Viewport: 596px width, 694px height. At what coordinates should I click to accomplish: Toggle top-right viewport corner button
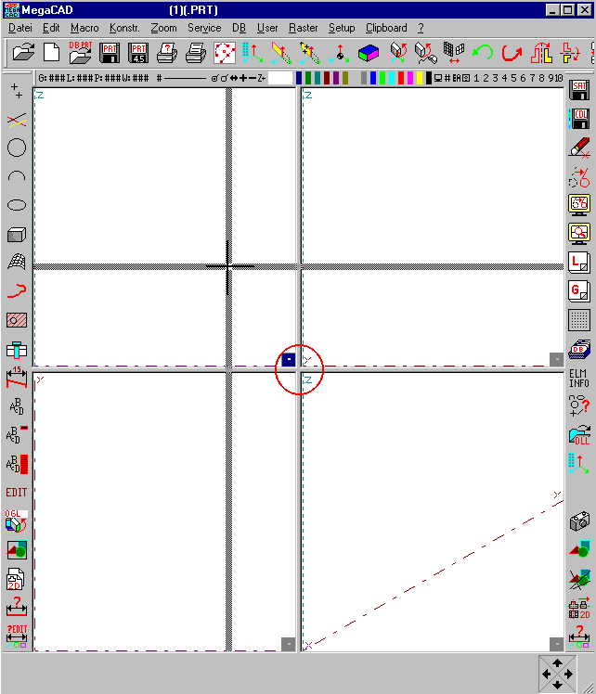click(555, 359)
